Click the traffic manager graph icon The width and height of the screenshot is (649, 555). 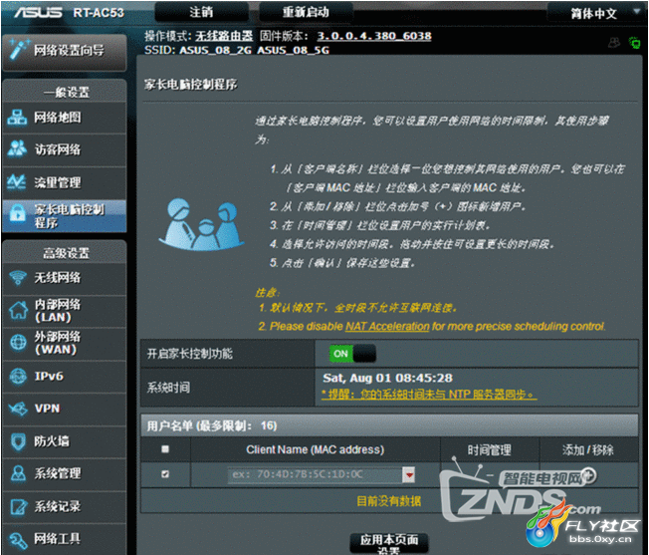point(17,182)
